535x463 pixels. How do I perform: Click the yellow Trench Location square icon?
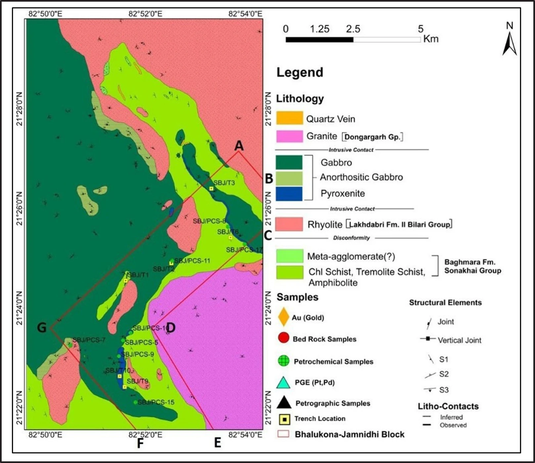(x=284, y=419)
